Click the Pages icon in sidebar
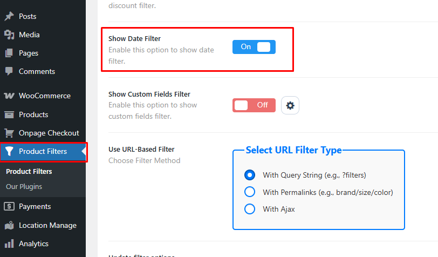Screen dimensions: 438x257 pos(9,53)
